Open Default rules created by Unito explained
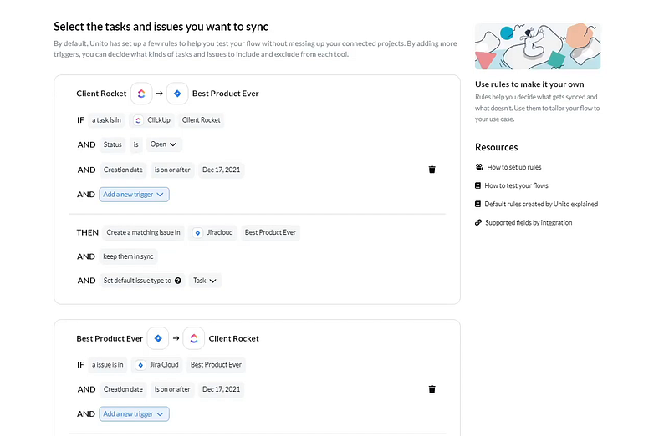669x436 pixels. 543,204
